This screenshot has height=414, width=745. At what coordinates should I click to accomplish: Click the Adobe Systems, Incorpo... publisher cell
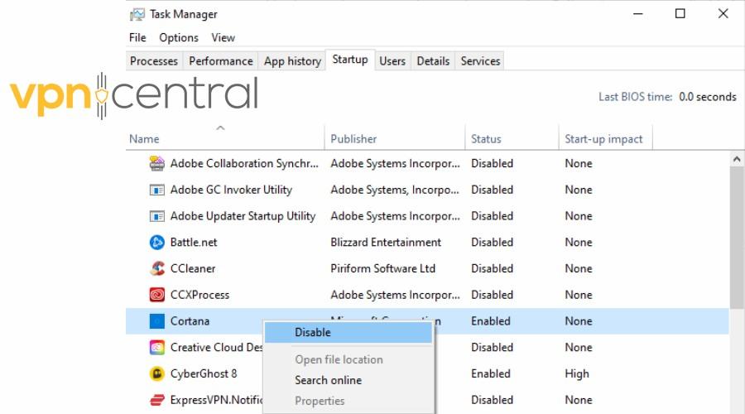395,190
